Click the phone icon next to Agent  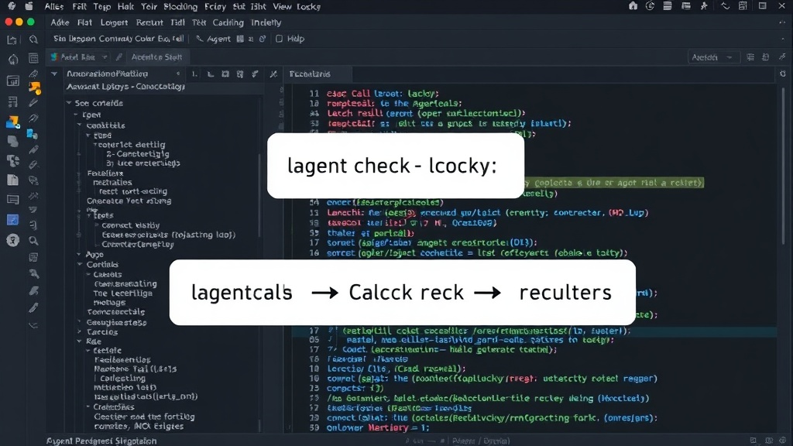coord(199,39)
